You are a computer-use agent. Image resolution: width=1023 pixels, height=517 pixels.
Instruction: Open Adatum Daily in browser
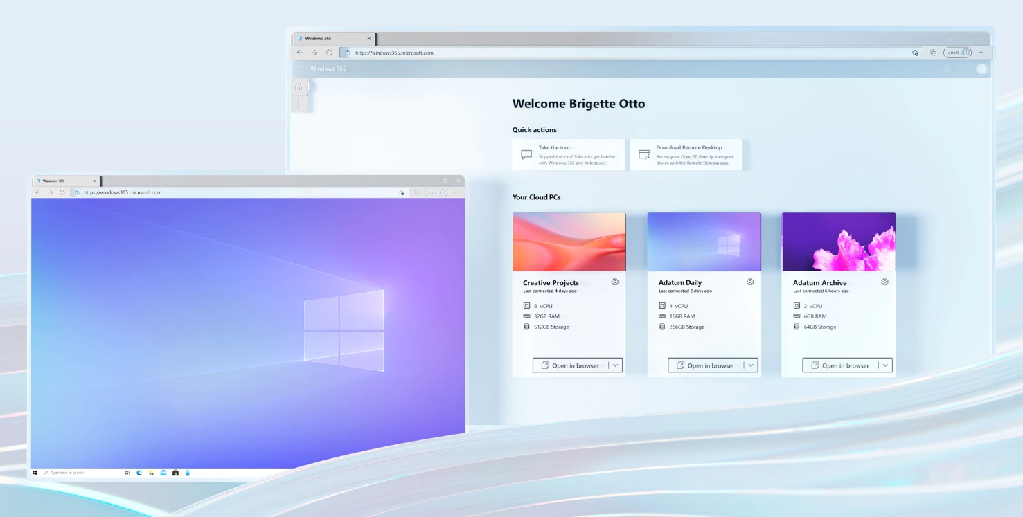click(705, 365)
